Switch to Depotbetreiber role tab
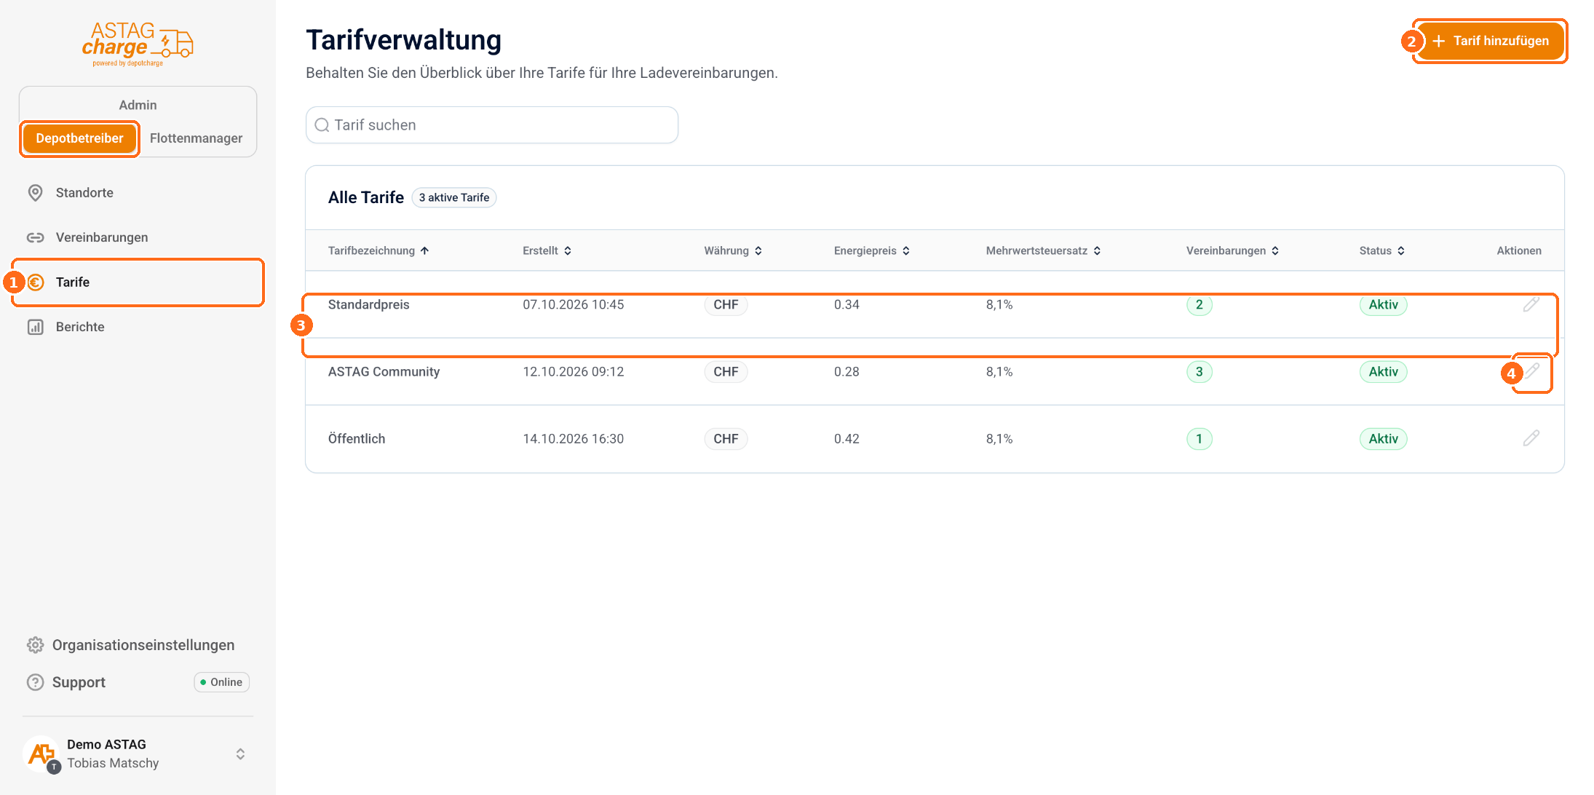 [79, 138]
